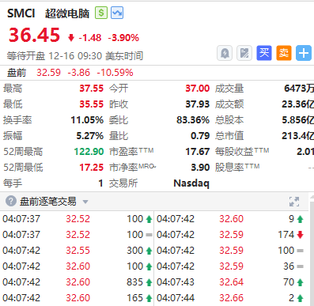Click the blue 买 buy button
The width and height of the screenshot is (314, 306).
pyautogui.click(x=264, y=53)
